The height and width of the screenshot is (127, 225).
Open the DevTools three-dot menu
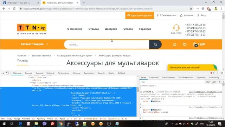pos(218,73)
